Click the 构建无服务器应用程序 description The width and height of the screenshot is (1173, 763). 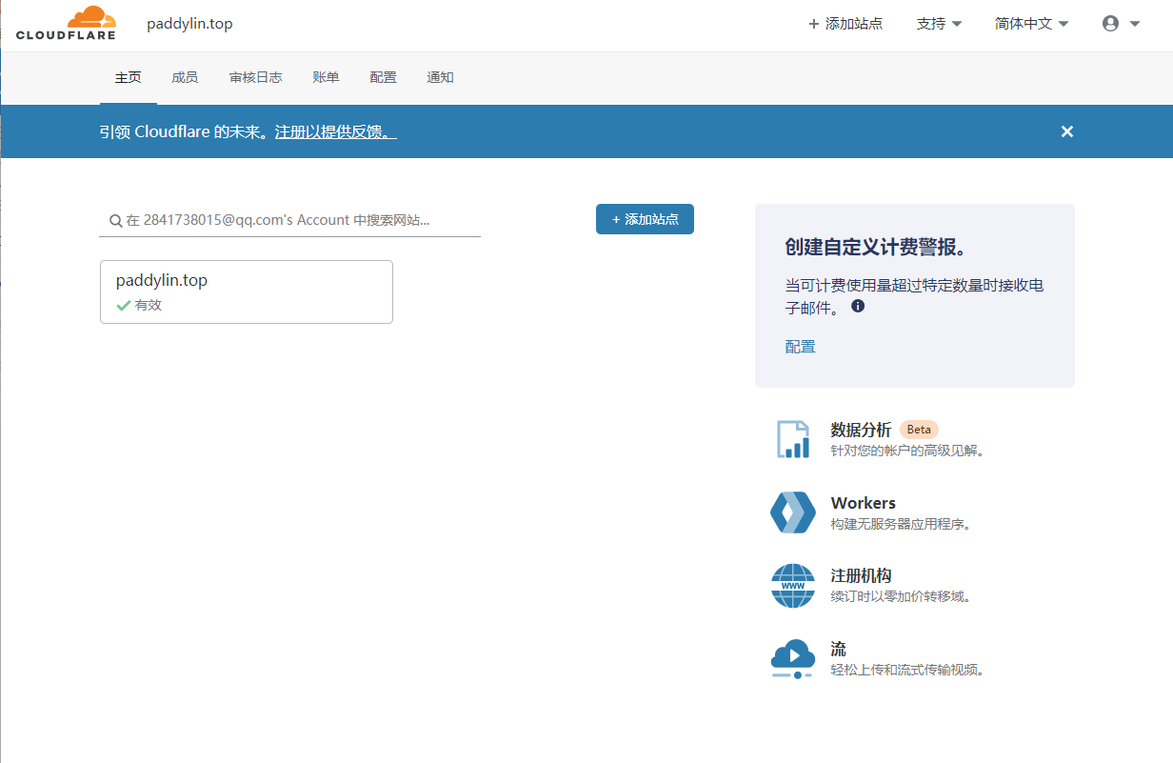pyautogui.click(x=901, y=524)
